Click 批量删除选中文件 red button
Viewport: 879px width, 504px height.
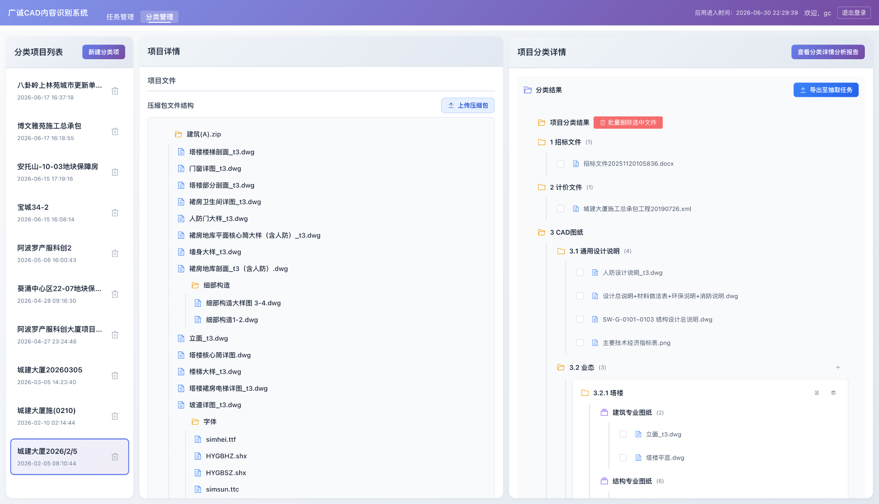pyautogui.click(x=628, y=123)
